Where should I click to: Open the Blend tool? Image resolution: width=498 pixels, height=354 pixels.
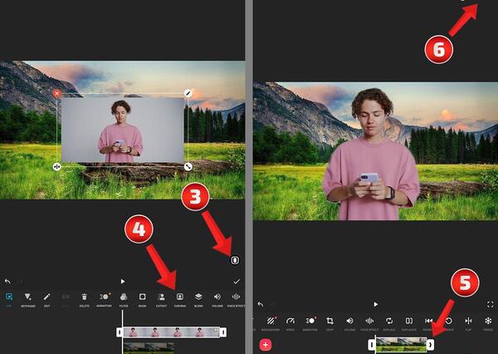198,299
